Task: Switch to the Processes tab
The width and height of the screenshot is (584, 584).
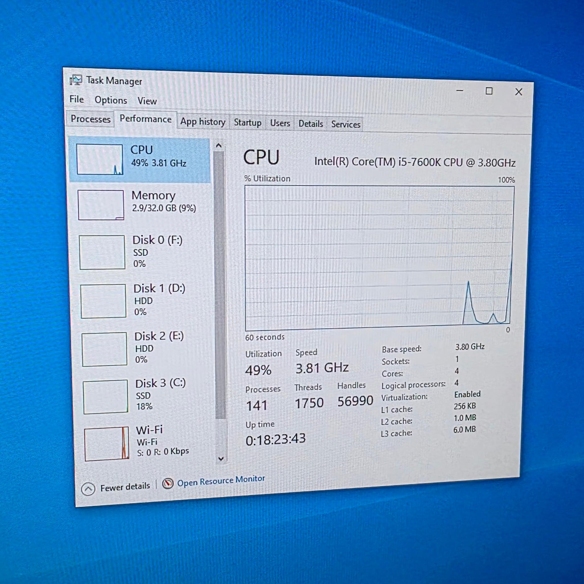Action: point(90,119)
